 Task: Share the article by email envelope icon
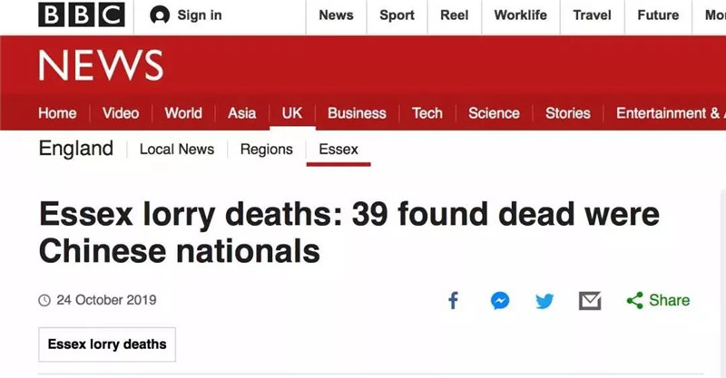590,300
